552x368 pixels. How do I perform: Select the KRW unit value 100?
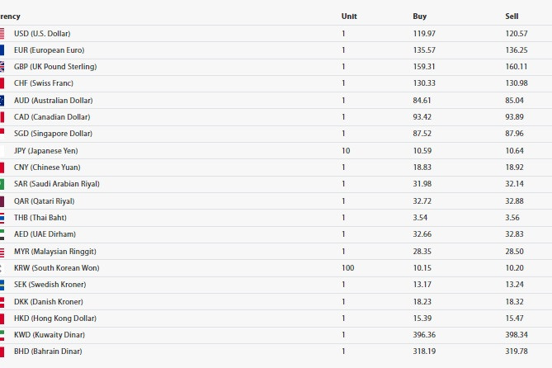coord(348,268)
